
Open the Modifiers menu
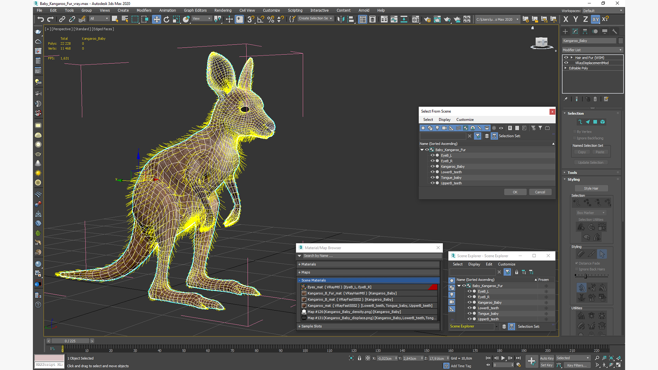tap(144, 10)
